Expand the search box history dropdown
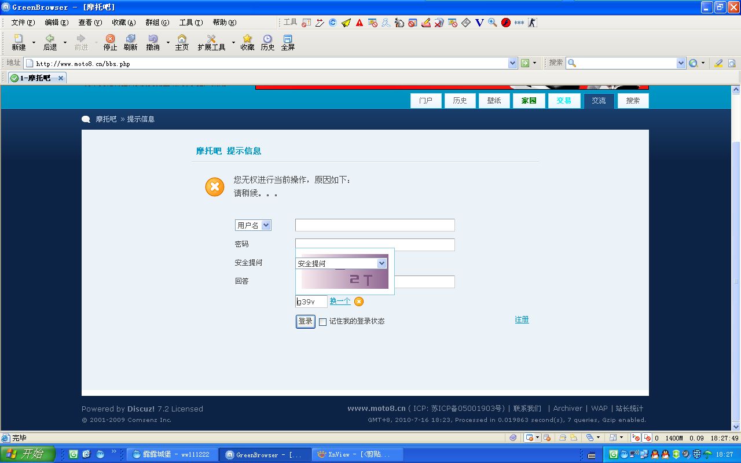The width and height of the screenshot is (741, 463). (681, 63)
